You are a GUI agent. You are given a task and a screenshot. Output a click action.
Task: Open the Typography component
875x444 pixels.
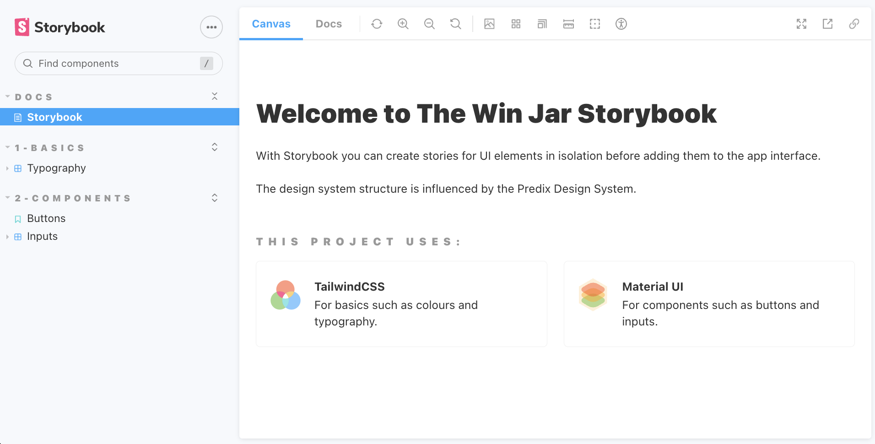[56, 168]
